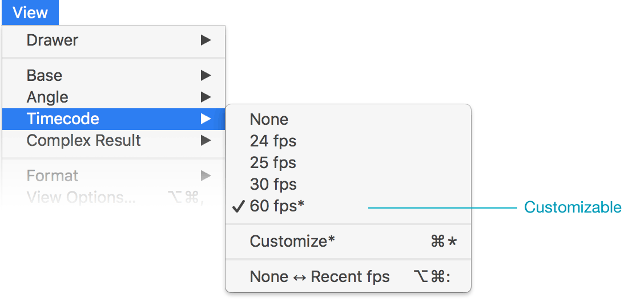Open the Complex Result submenu
Image resolution: width=628 pixels, height=302 pixels.
pyautogui.click(x=114, y=140)
